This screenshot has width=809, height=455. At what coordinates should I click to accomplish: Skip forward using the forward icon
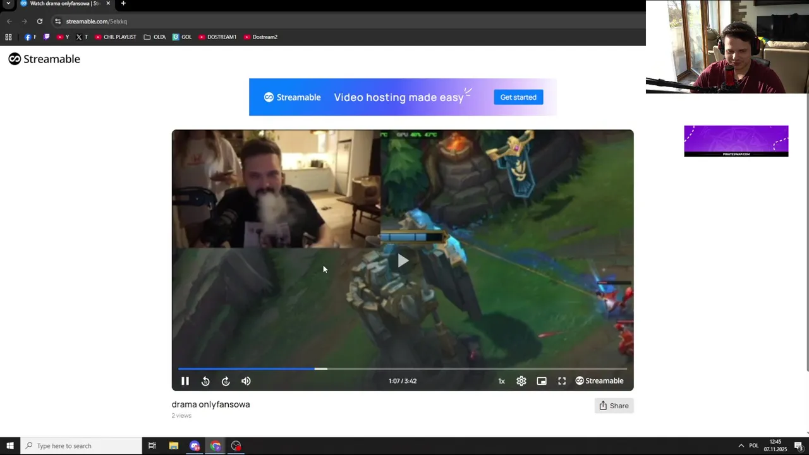(226, 381)
